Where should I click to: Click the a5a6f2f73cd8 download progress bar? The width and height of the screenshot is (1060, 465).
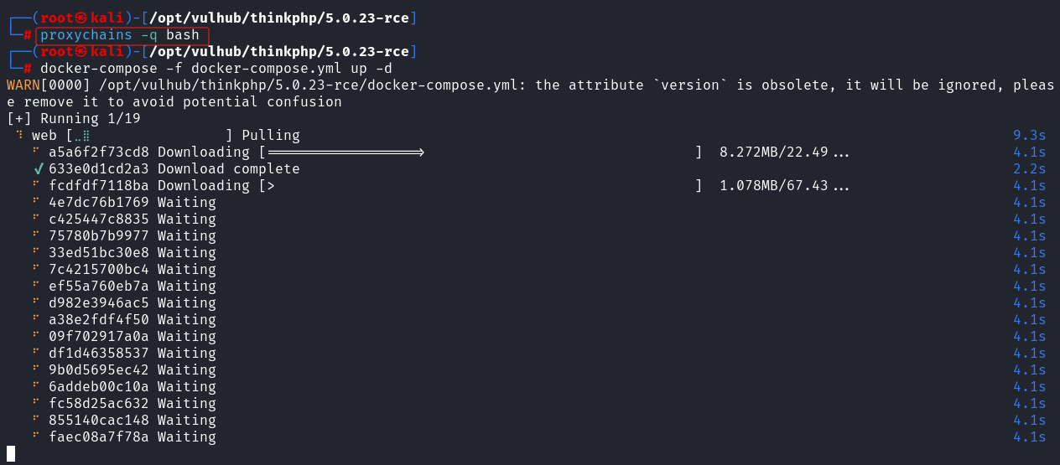point(480,152)
